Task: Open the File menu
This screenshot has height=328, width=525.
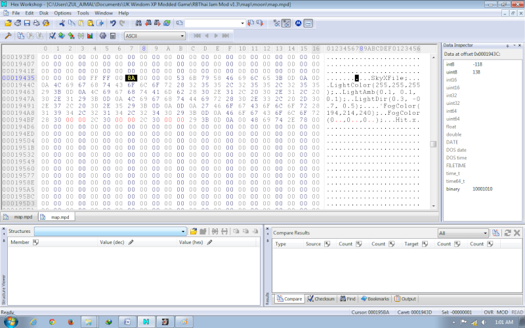Action: [x=16, y=13]
